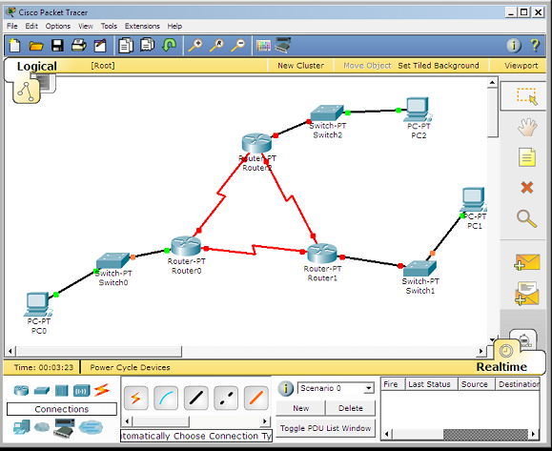Open the View menu
This screenshot has width=552, height=451.
pyautogui.click(x=86, y=26)
